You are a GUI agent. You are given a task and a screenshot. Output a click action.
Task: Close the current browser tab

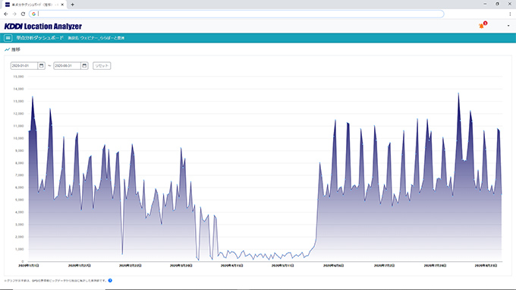click(62, 5)
